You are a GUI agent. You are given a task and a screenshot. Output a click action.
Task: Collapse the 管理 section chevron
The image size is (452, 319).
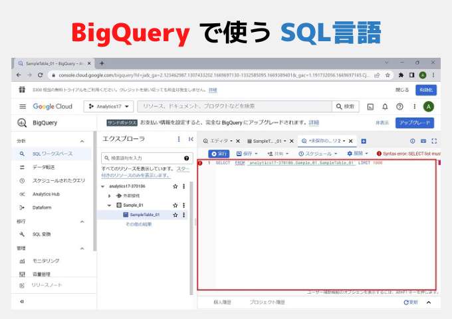82,249
